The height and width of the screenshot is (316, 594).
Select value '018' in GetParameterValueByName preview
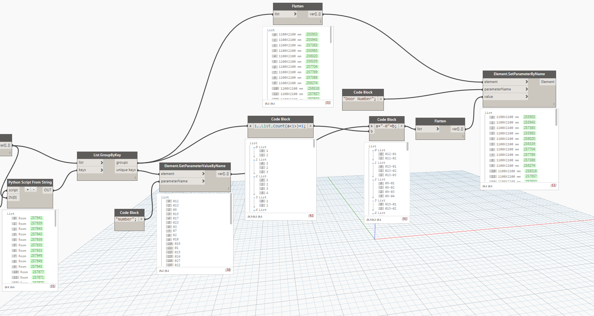click(176, 240)
